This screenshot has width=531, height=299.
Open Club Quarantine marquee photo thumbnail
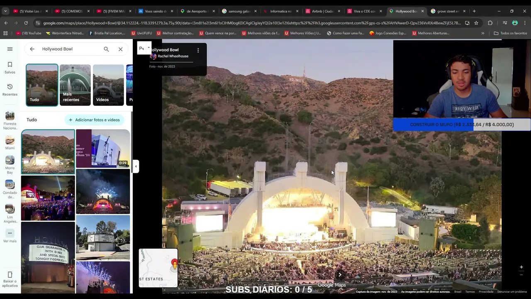pyautogui.click(x=48, y=257)
